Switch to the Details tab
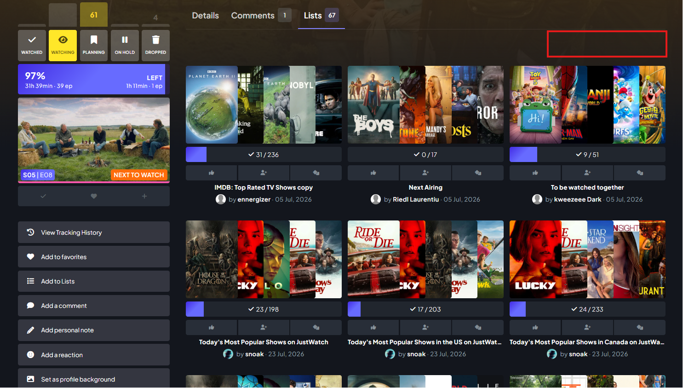This screenshot has height=388, width=683. pyautogui.click(x=206, y=16)
